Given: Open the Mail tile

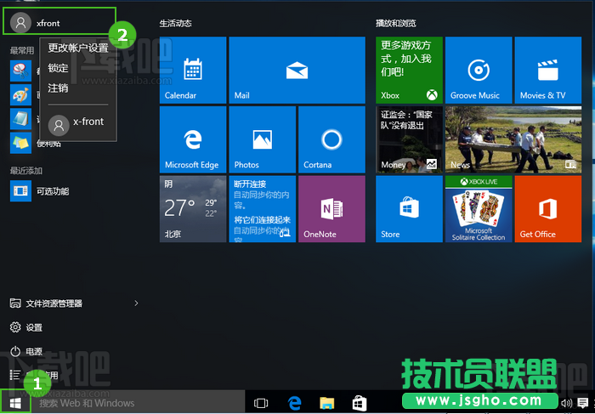Looking at the screenshot, I should pos(297,71).
